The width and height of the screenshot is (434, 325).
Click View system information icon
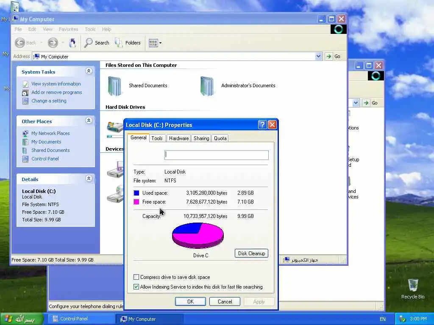[x=25, y=84]
